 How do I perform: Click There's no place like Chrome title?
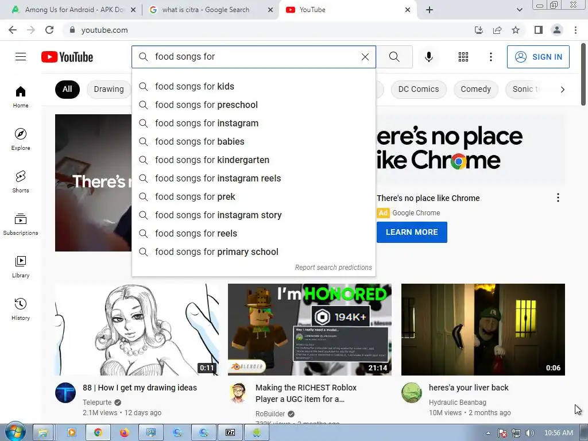pyautogui.click(x=428, y=198)
